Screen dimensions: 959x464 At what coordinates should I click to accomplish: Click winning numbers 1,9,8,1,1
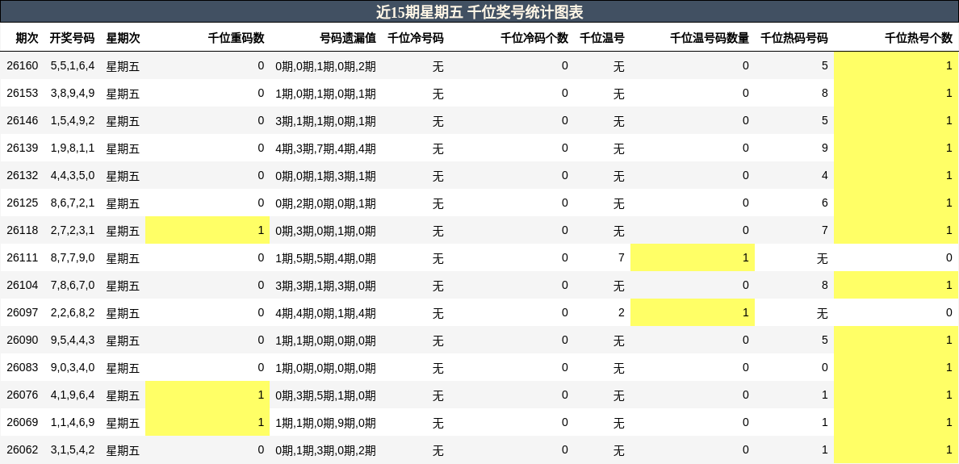coord(73,148)
